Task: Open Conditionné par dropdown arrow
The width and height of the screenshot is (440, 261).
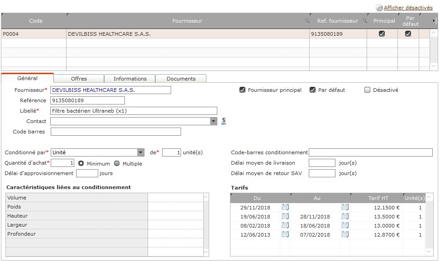Action: pyautogui.click(x=141, y=152)
